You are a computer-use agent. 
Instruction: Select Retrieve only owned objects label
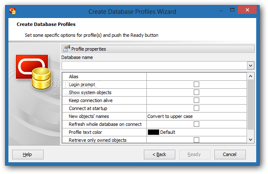coord(98,140)
